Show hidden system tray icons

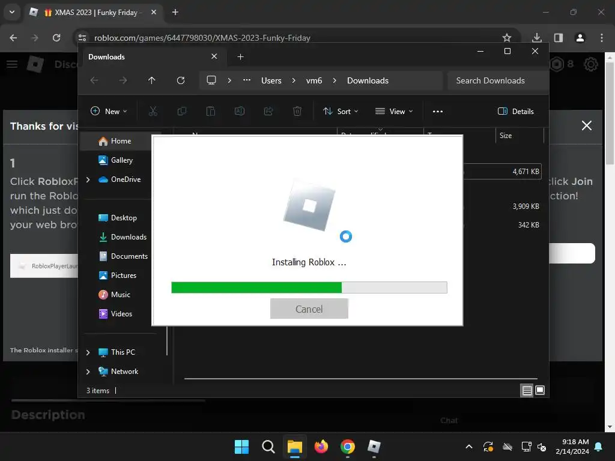tap(469, 447)
